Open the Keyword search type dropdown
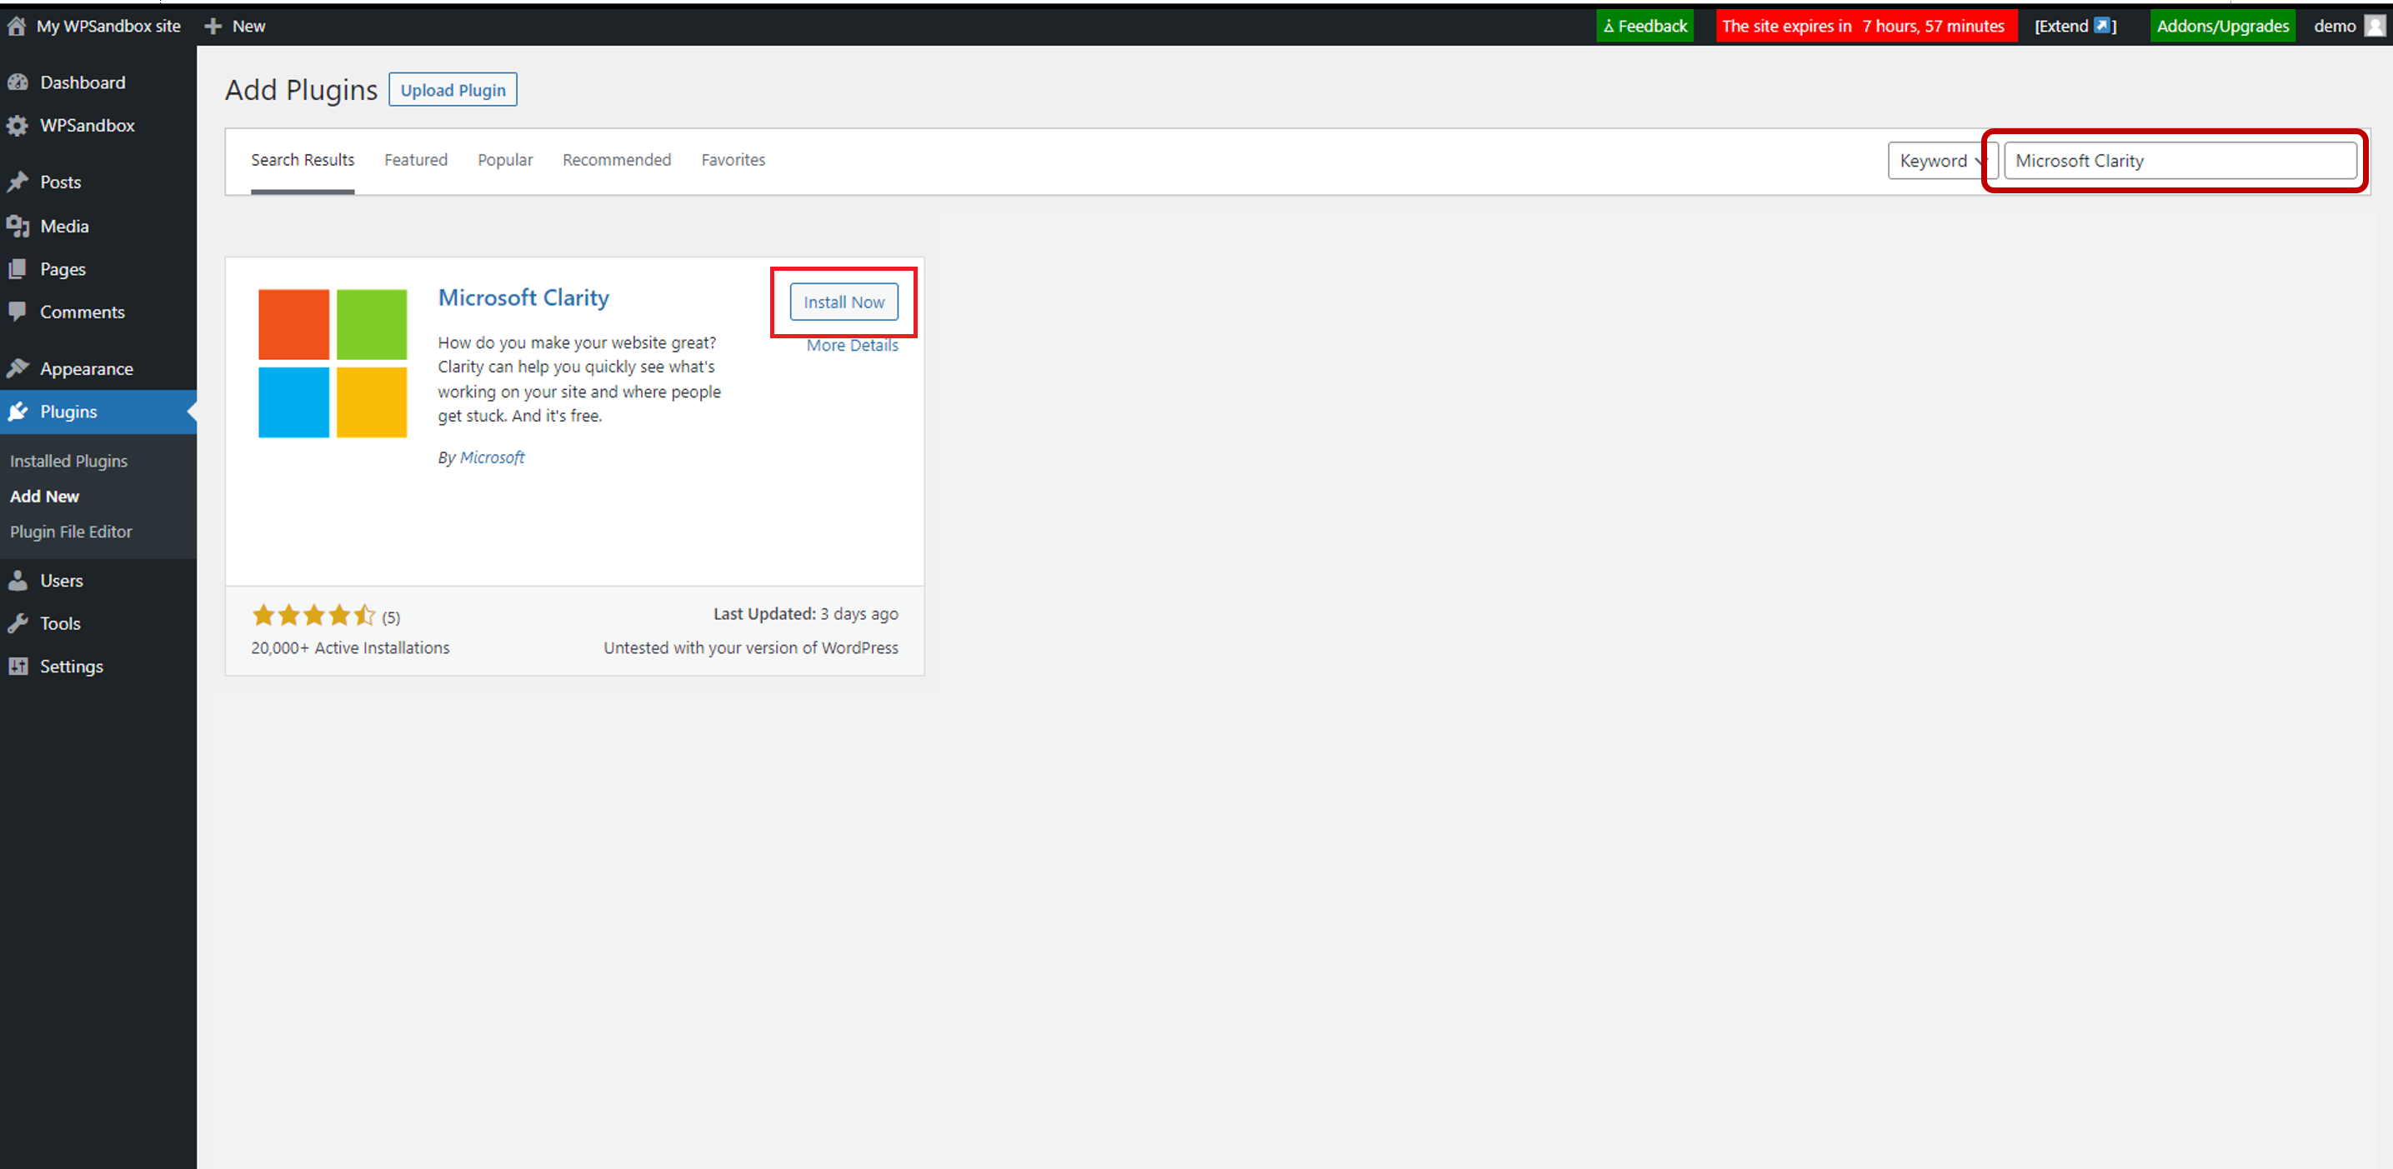Image resolution: width=2393 pixels, height=1169 pixels. click(1940, 161)
